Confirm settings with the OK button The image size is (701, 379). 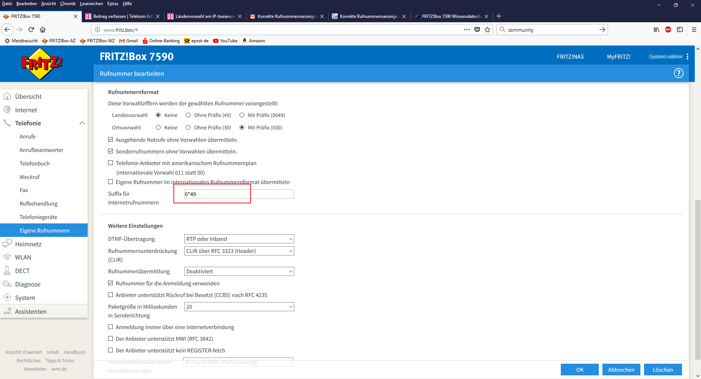[580, 370]
